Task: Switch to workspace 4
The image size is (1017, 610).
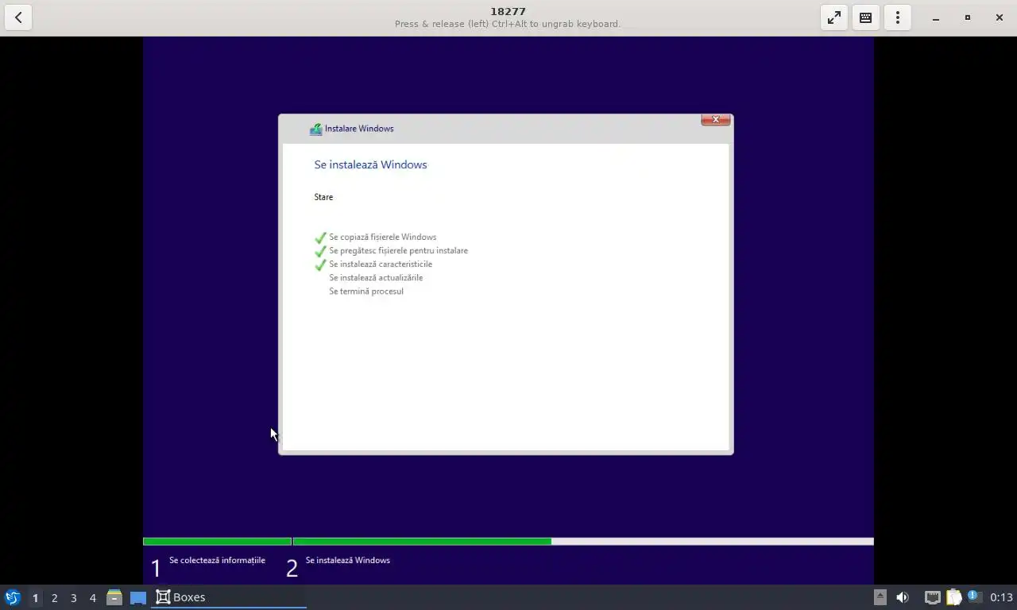Action: (92, 597)
